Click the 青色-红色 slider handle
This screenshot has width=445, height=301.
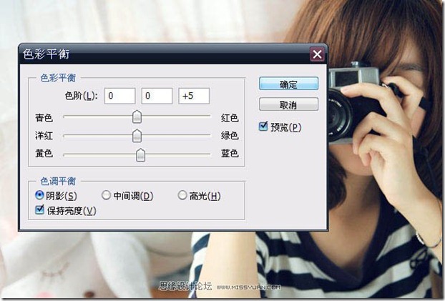[x=137, y=117]
